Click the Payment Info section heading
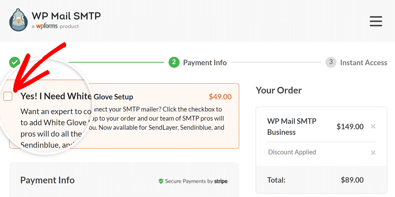The width and height of the screenshot is (395, 197). (x=47, y=180)
